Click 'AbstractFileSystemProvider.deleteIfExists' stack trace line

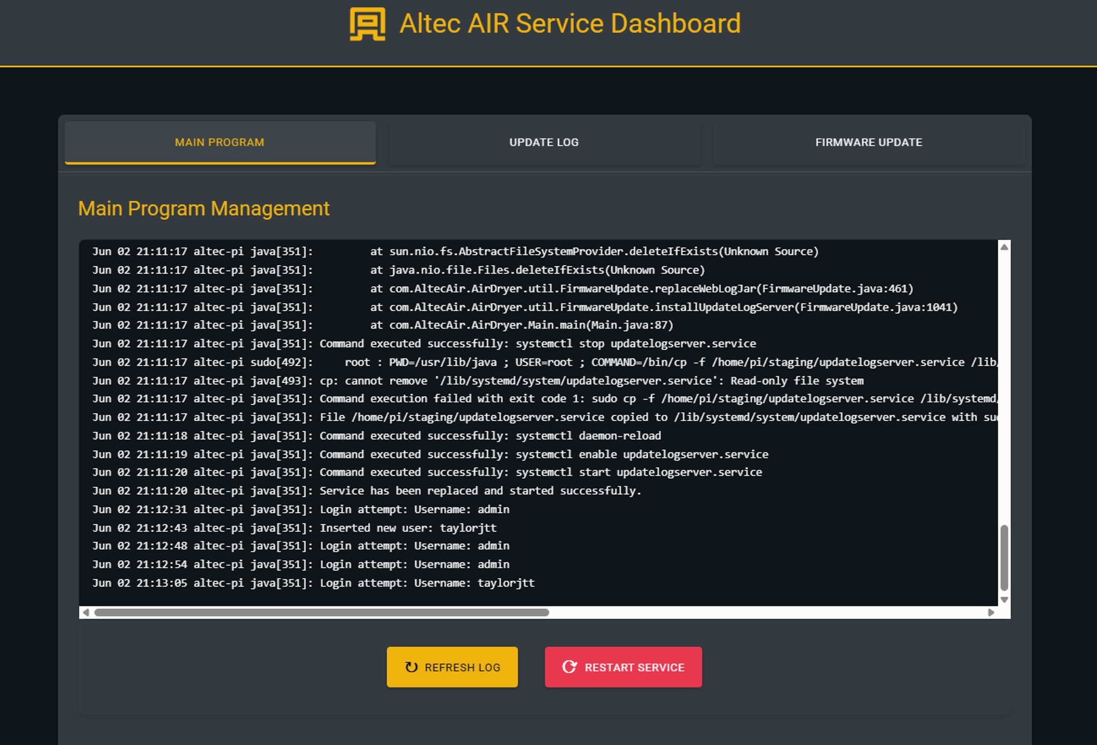[x=455, y=251]
